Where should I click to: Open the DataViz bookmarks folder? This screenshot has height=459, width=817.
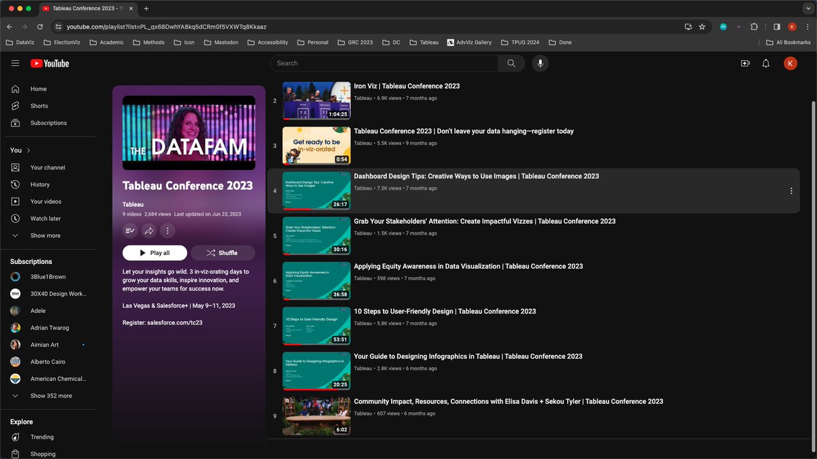(x=25, y=41)
